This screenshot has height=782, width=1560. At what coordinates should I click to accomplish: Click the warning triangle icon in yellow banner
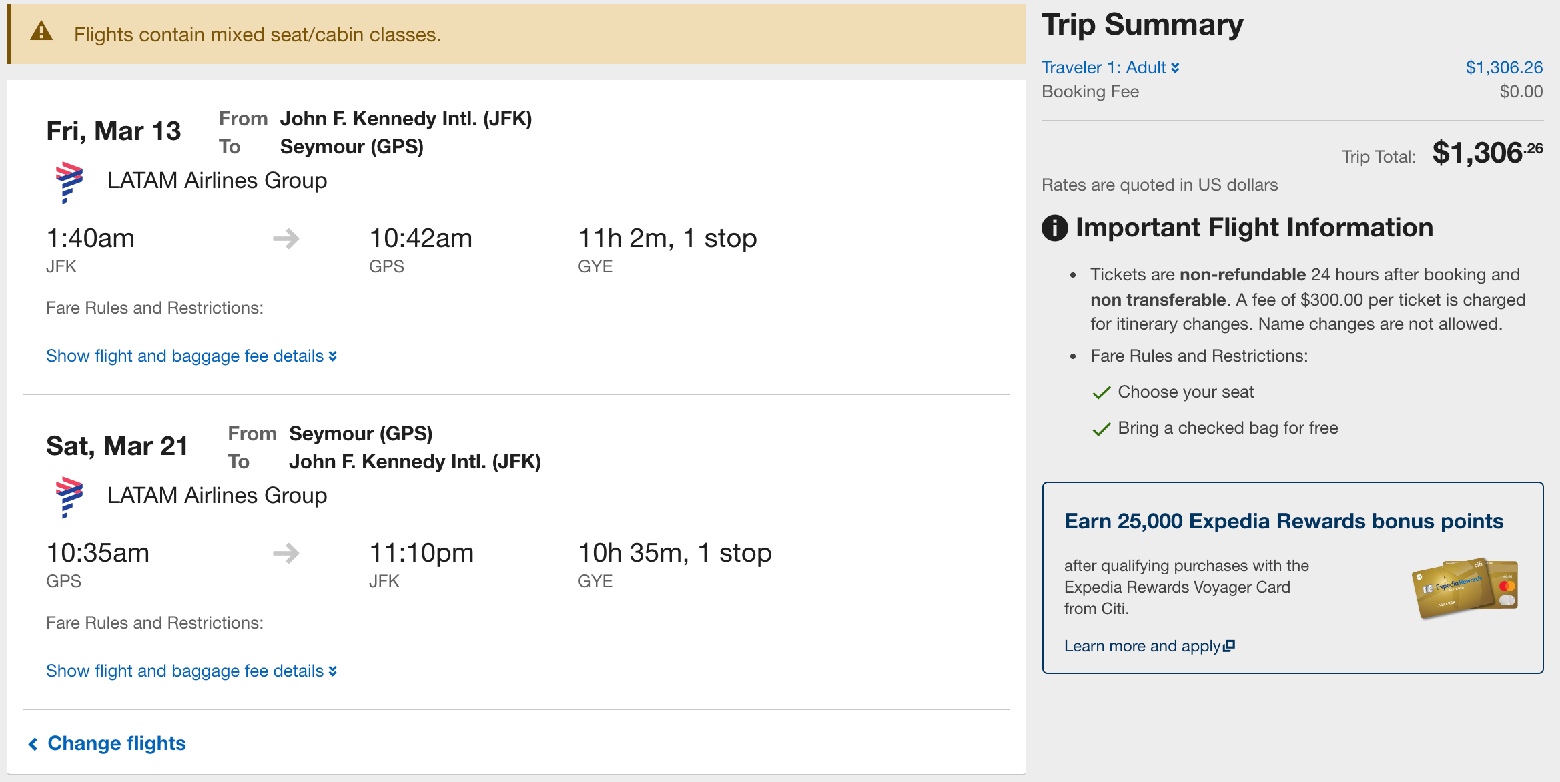tap(41, 31)
